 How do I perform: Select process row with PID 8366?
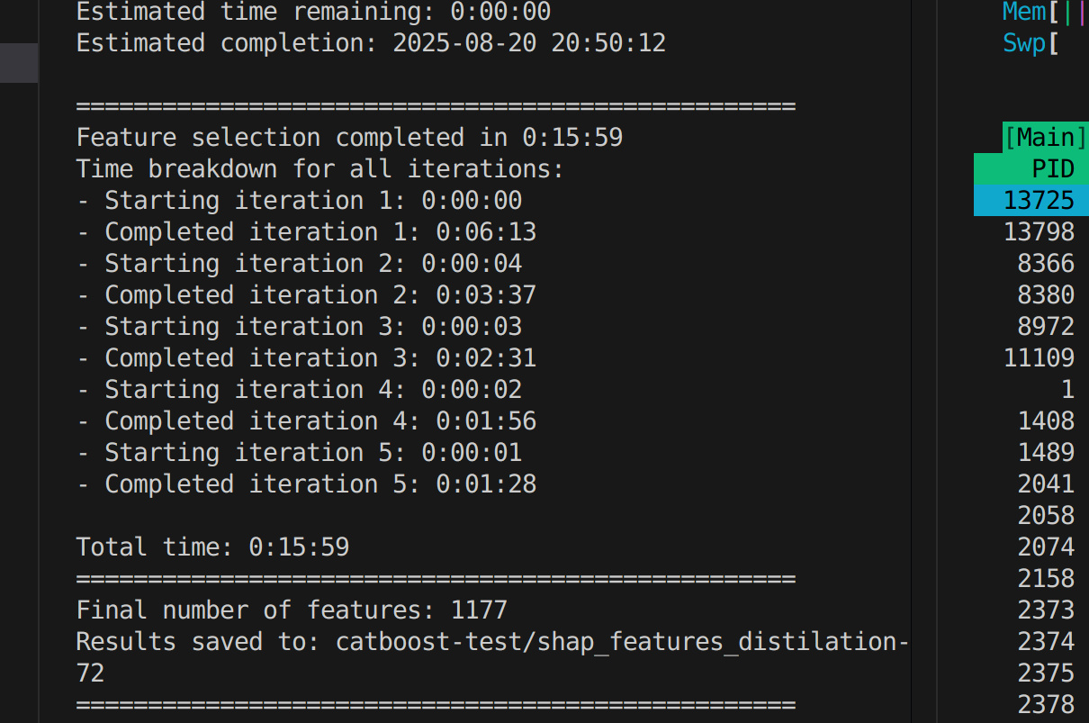[x=1046, y=264]
